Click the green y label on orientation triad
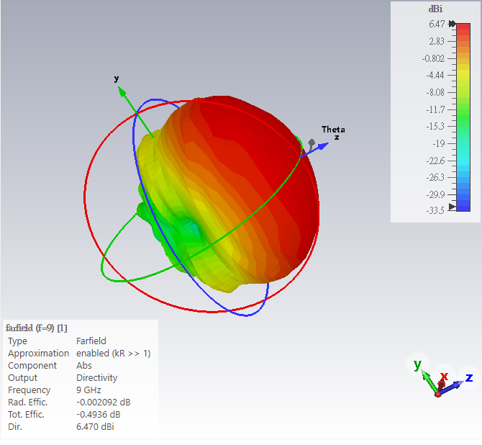 click(x=417, y=365)
